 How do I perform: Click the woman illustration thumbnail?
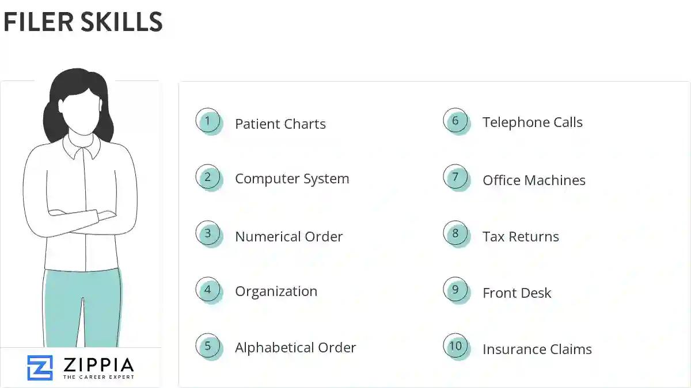point(81,207)
